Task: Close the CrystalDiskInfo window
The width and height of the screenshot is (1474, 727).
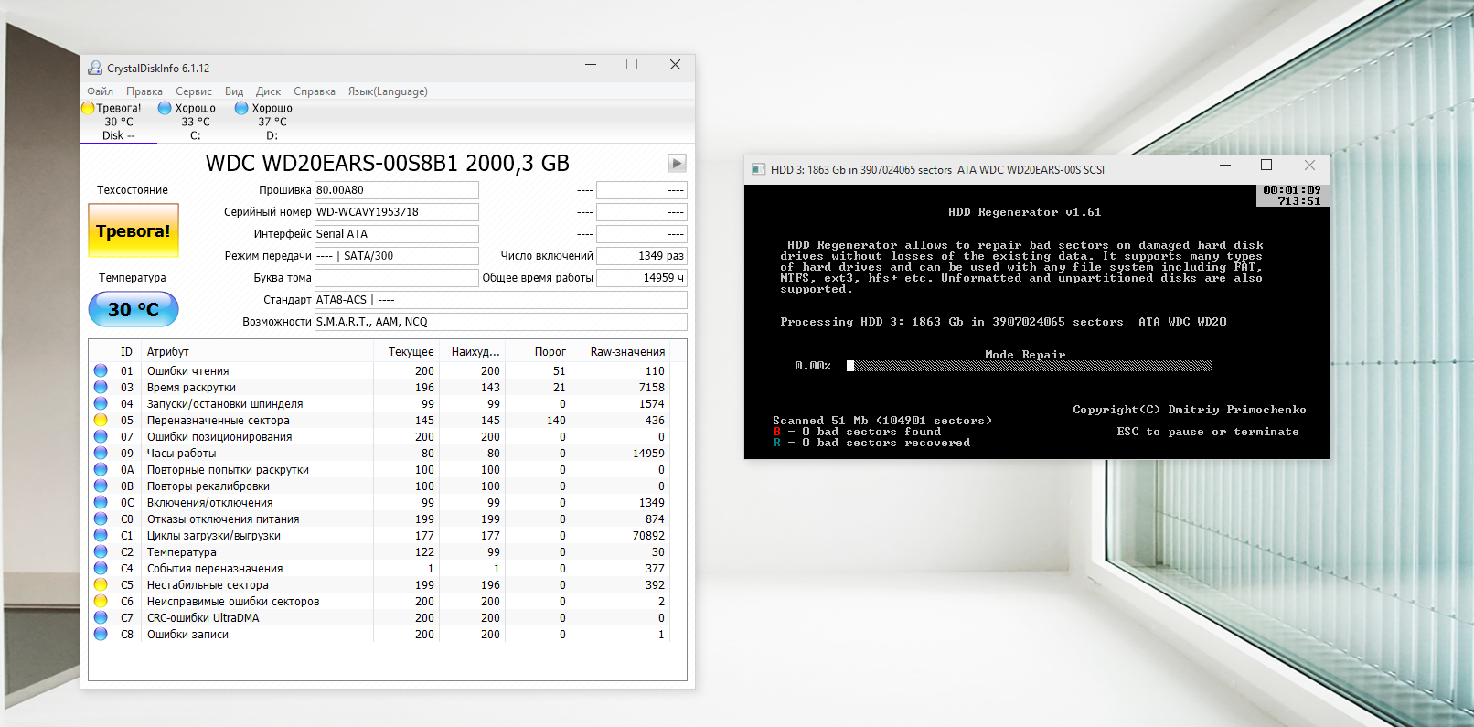Action: (675, 65)
